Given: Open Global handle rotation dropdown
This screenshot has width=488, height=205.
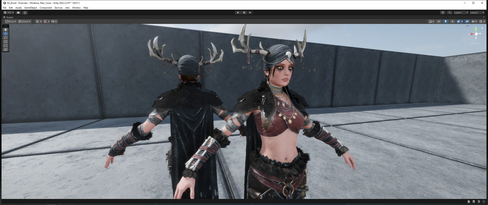Looking at the screenshot, I should [24, 21].
